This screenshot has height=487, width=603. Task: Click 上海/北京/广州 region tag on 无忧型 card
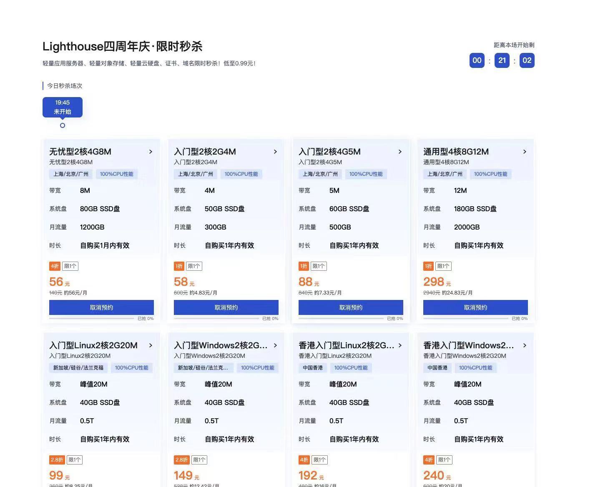coord(71,174)
